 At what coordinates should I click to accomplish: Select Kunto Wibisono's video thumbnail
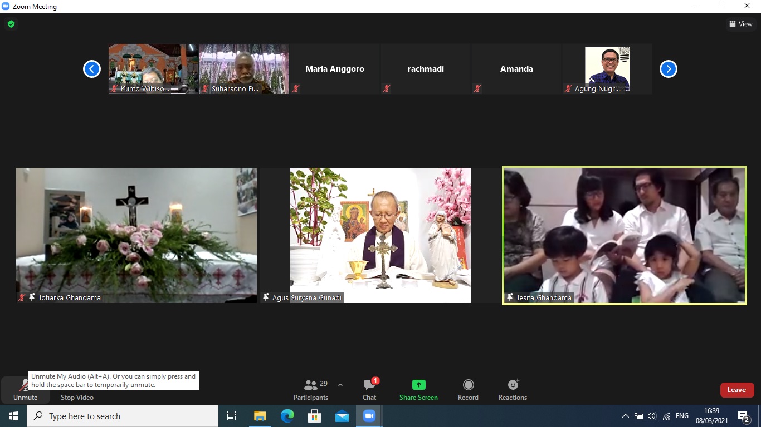(153, 69)
